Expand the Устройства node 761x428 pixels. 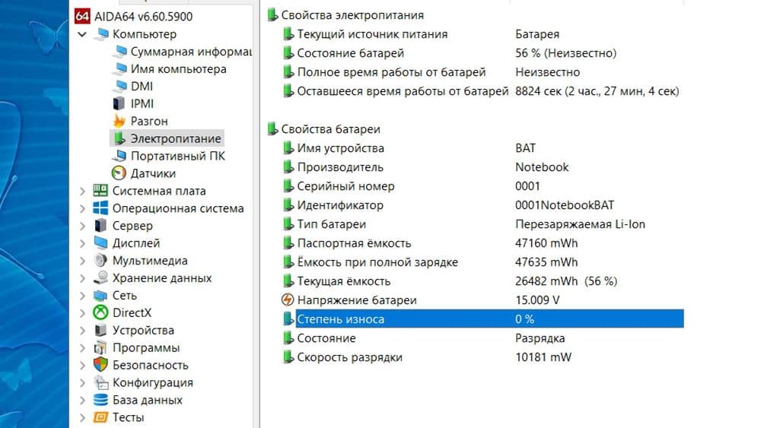coord(82,331)
